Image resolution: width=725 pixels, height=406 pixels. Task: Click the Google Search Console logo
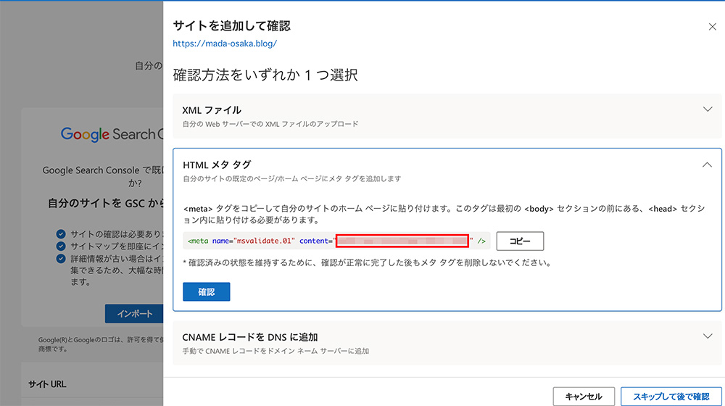[x=112, y=134]
